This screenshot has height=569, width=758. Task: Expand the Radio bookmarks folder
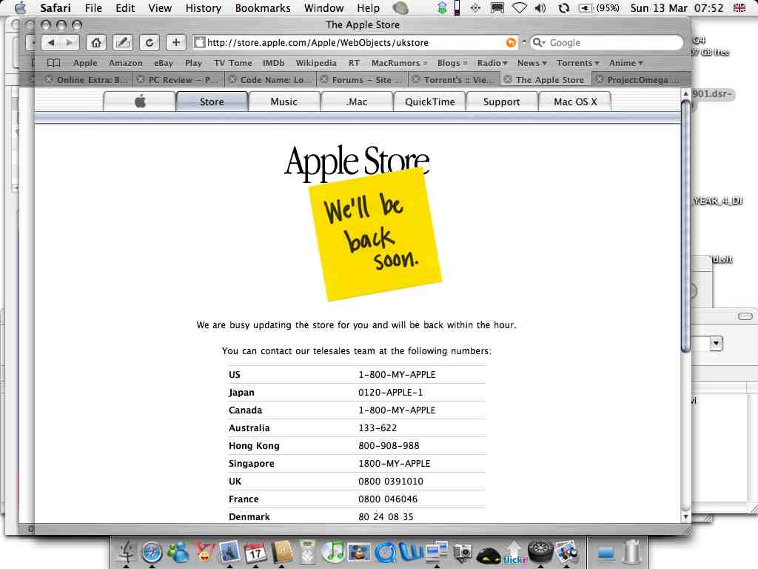(x=492, y=63)
